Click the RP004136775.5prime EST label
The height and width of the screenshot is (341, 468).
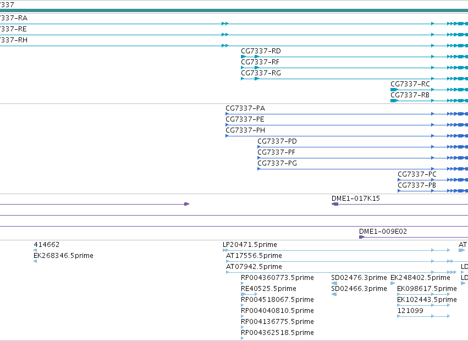(277, 322)
